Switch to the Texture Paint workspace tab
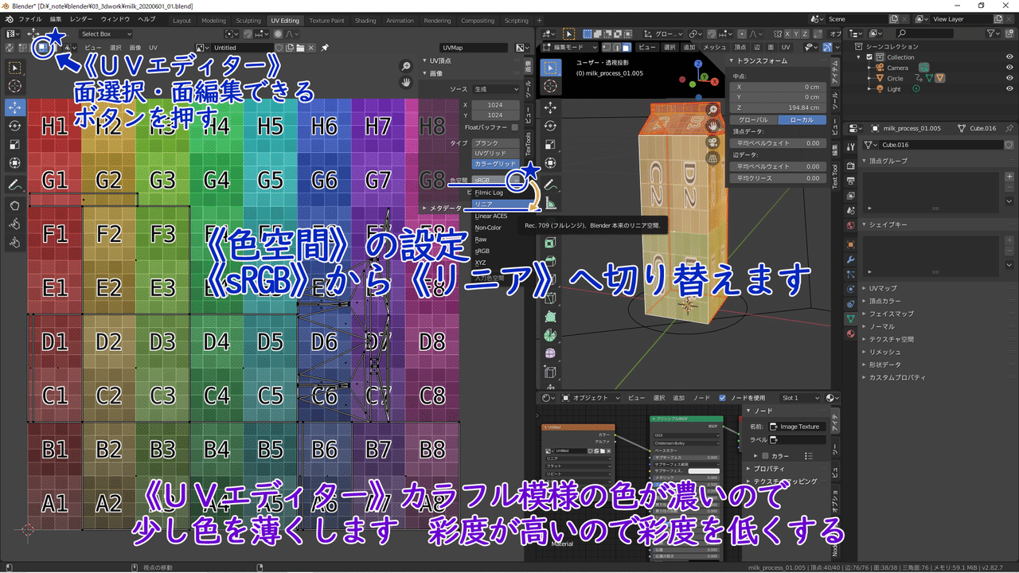This screenshot has height=573, width=1019. click(x=326, y=21)
